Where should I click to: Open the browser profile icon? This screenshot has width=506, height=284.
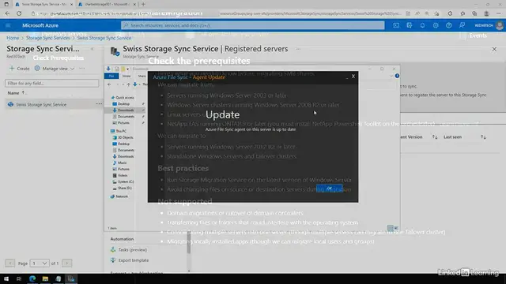pos(486,13)
